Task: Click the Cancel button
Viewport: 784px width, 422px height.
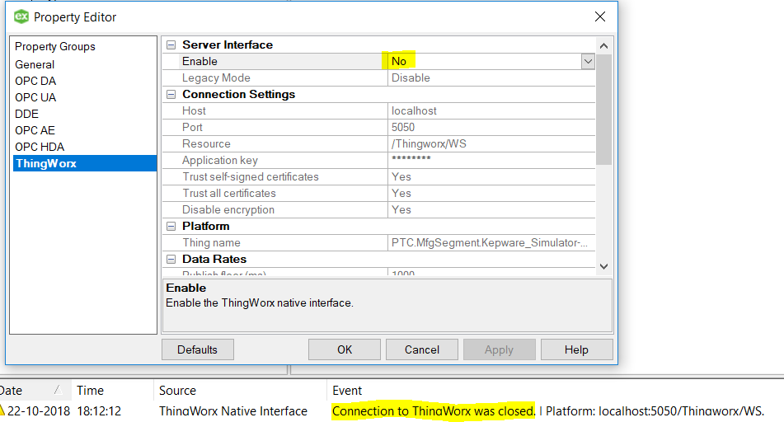Action: pos(422,349)
